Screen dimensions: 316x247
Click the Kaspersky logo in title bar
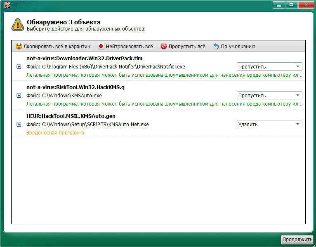pyautogui.click(x=7, y=5)
